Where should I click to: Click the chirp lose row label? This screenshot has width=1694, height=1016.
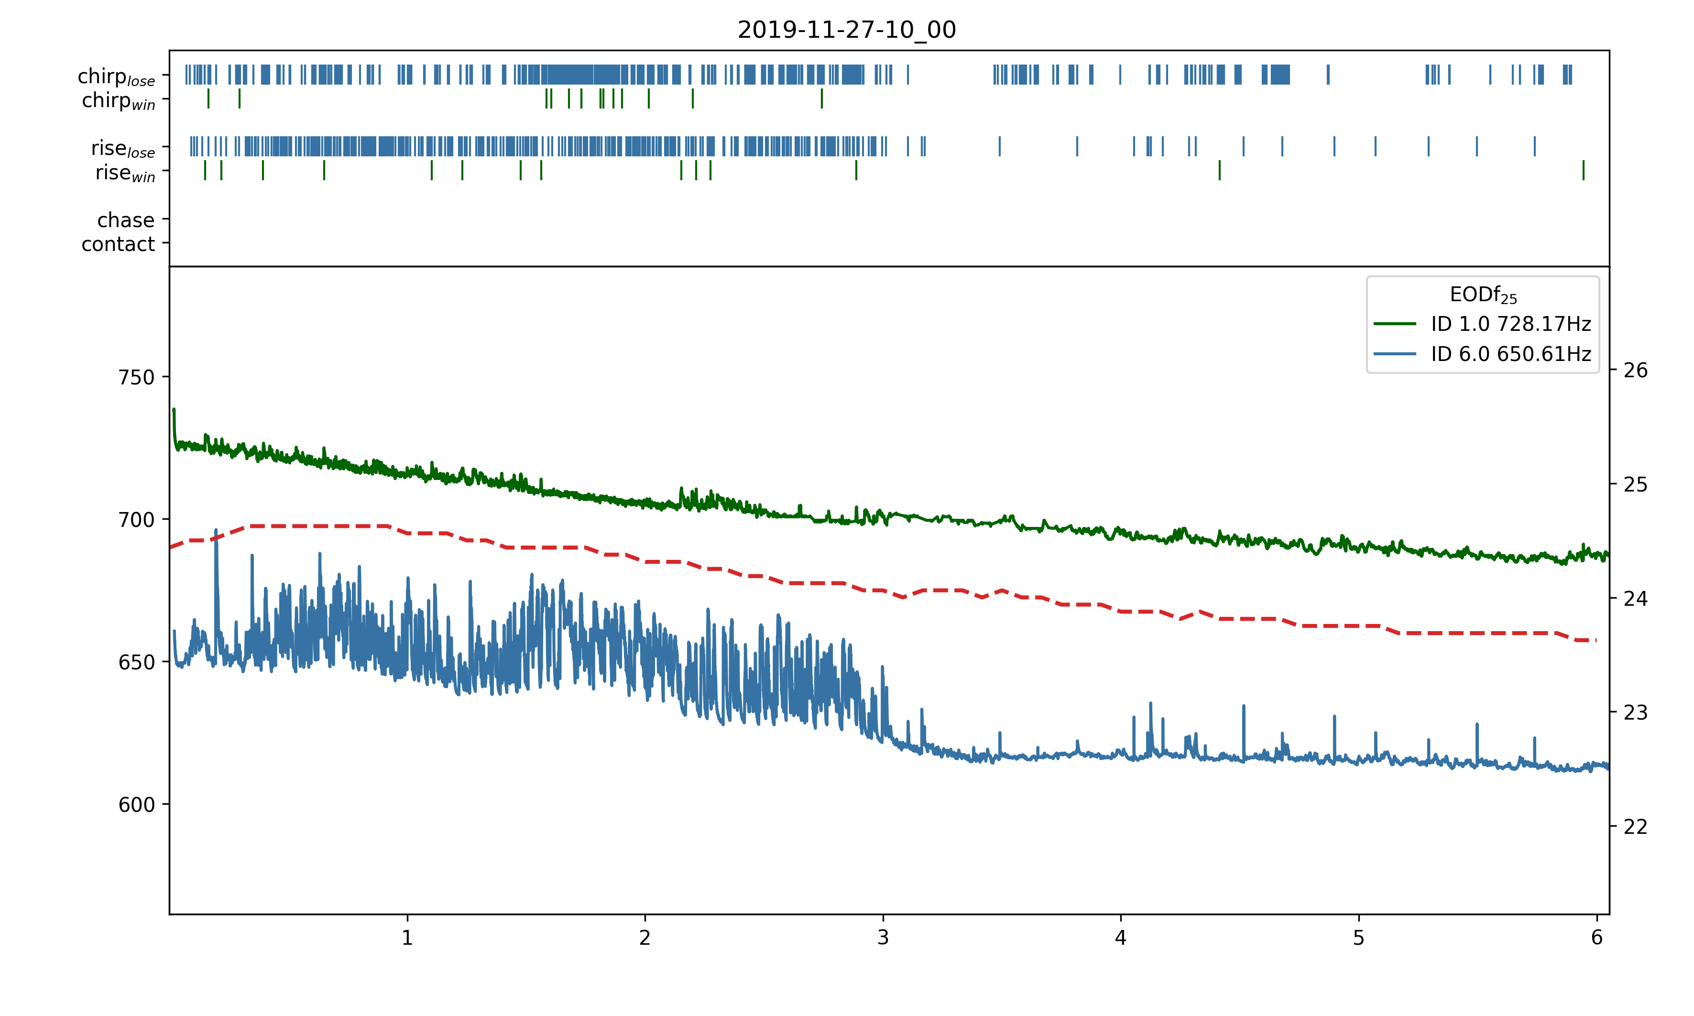(x=116, y=76)
